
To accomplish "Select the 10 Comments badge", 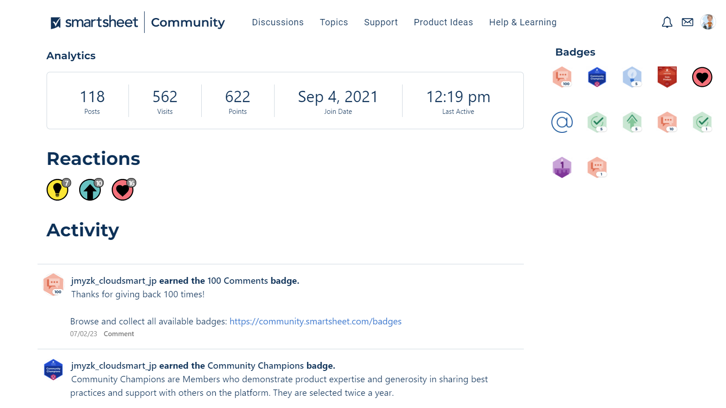I will pos(667,122).
